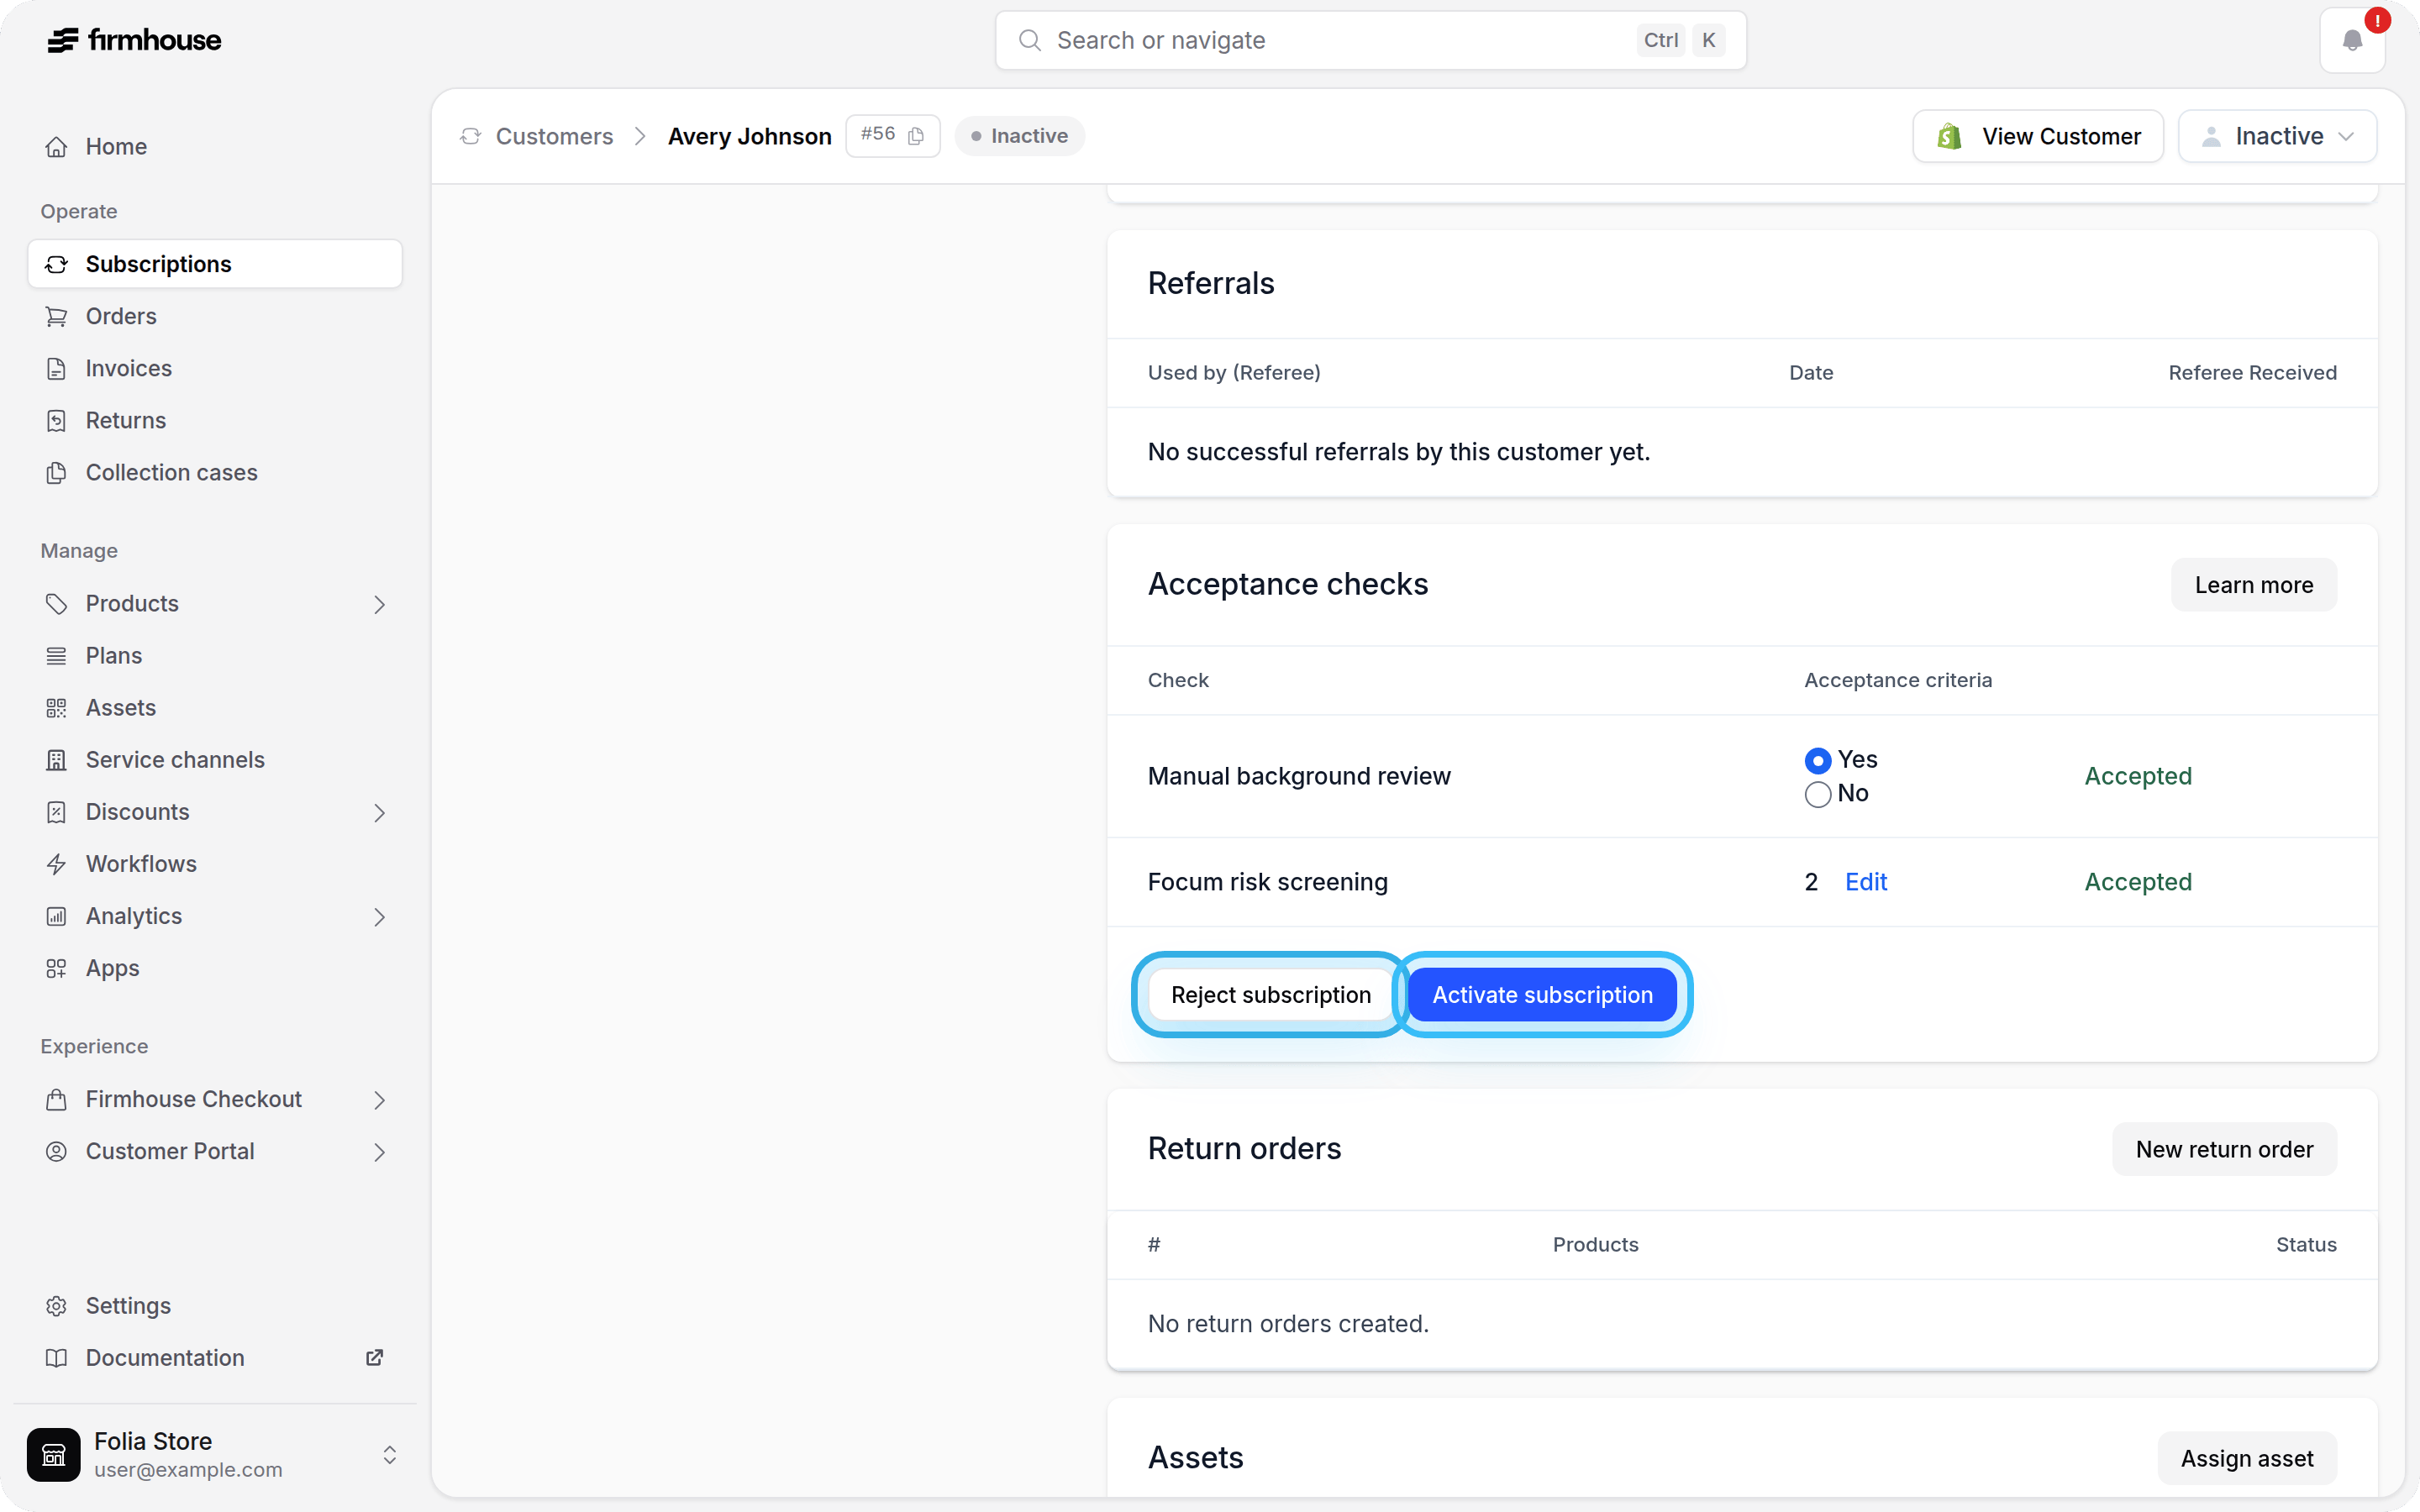Click 'No successful referrals by this customer yet.'
Image resolution: width=2420 pixels, height=1512 pixels.
(x=1398, y=452)
